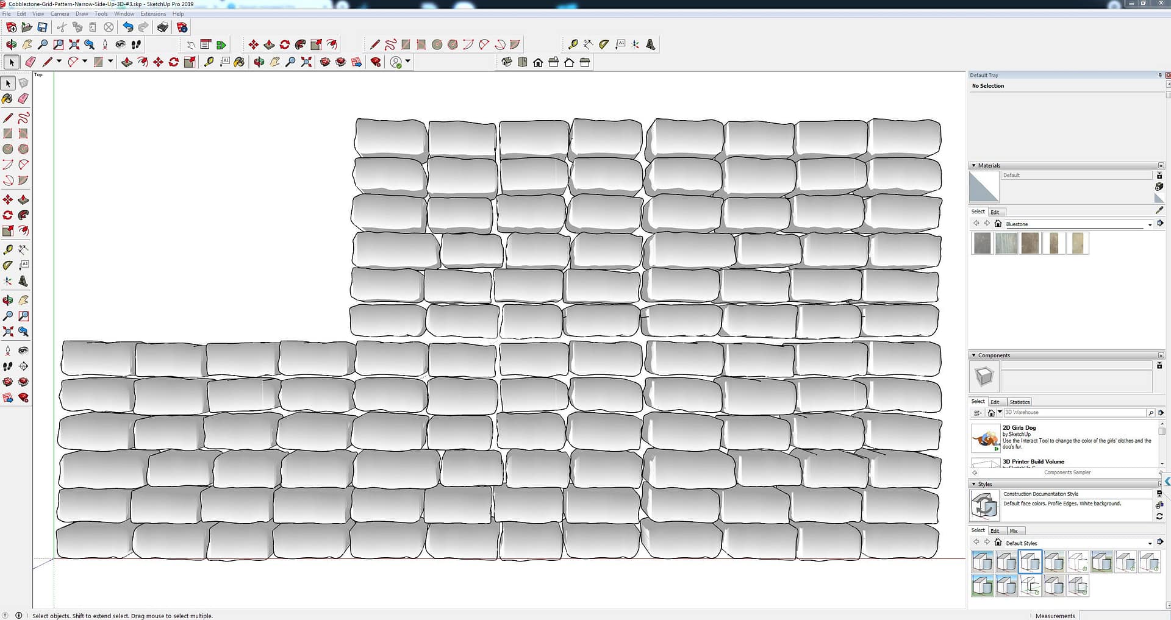Viewport: 1171px width, 620px height.
Task: Select the Eraser tool in left toolbar
Action: tap(23, 99)
